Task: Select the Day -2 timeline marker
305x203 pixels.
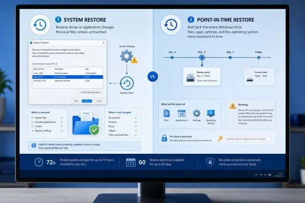Action: 202,58
